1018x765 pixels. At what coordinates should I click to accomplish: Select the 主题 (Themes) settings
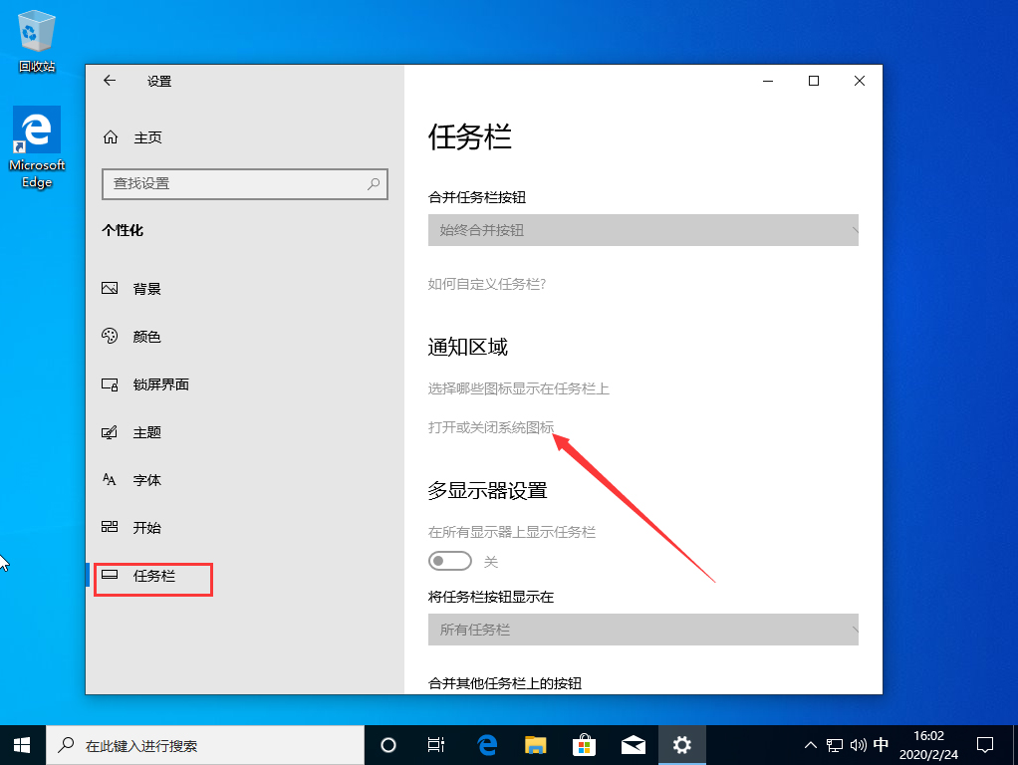point(146,431)
